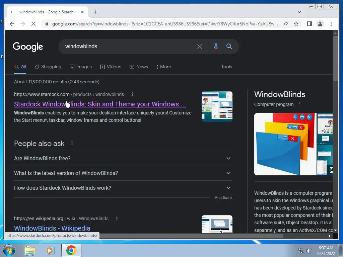Switch to Shopping results
The image size is (343, 257).
(48, 67)
